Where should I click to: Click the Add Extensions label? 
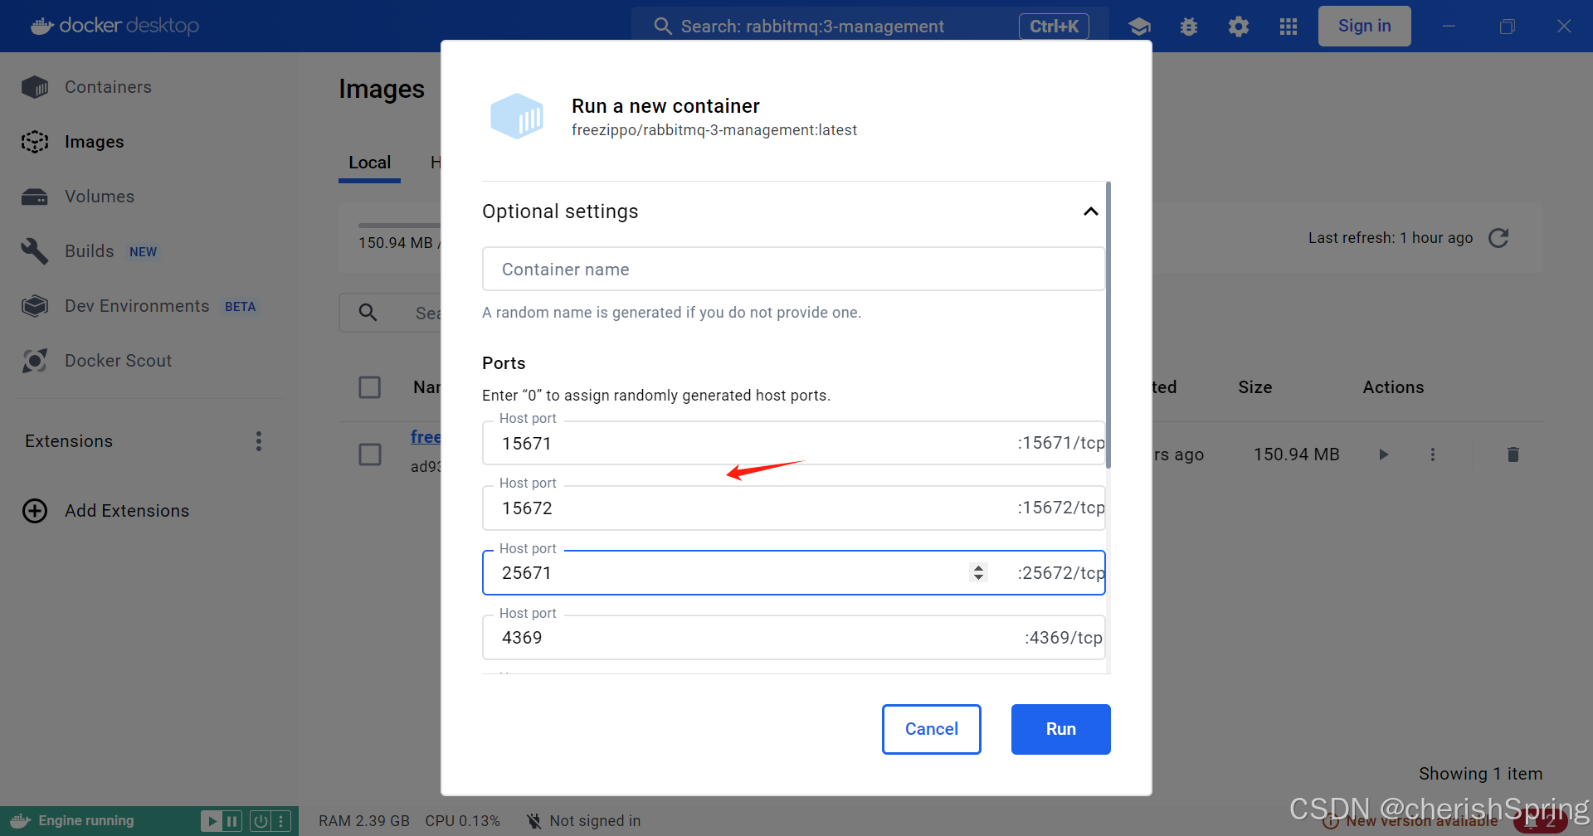click(x=127, y=511)
